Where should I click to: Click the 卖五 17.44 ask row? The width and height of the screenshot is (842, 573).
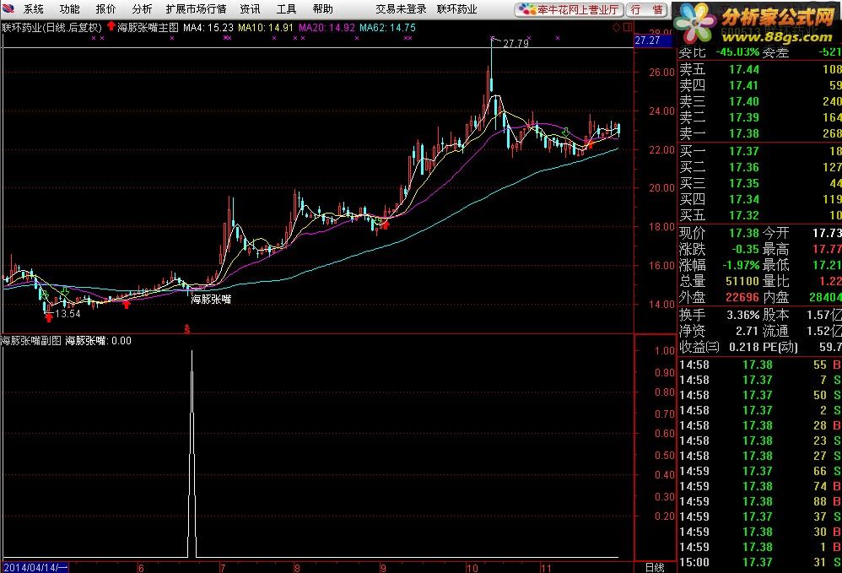click(760, 69)
